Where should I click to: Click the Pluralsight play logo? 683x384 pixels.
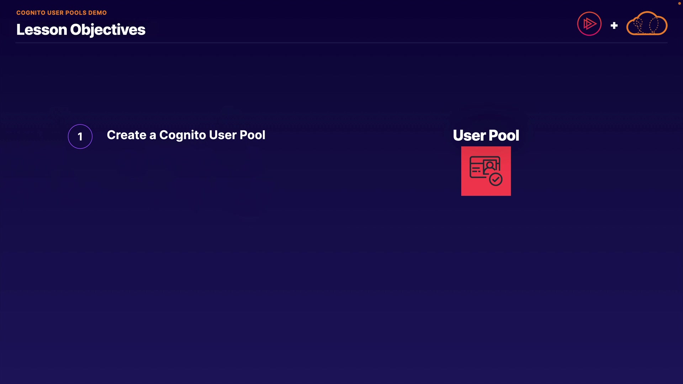pos(589,24)
